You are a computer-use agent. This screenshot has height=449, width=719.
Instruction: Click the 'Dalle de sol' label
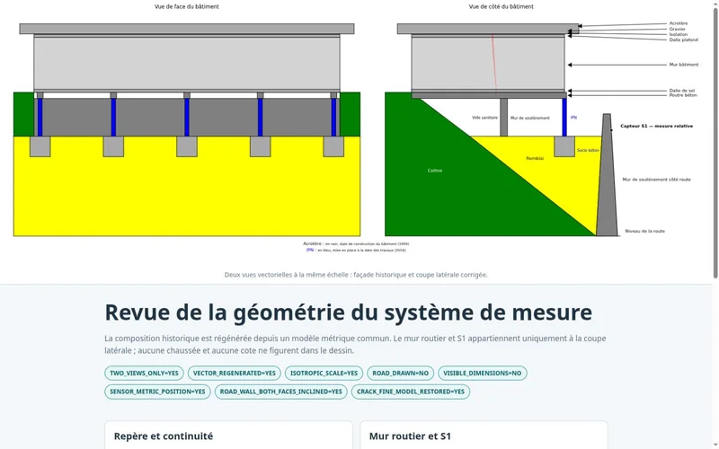click(x=682, y=91)
